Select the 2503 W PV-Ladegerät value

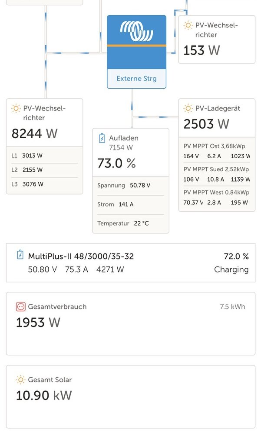click(x=206, y=124)
